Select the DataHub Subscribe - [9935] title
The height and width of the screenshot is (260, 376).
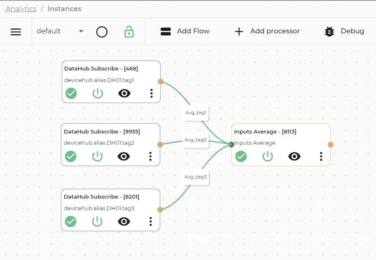point(102,132)
